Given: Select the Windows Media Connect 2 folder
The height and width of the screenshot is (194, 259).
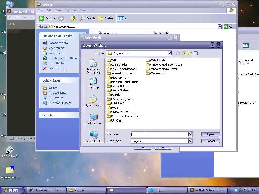Looking at the screenshot, I should 164,65.
